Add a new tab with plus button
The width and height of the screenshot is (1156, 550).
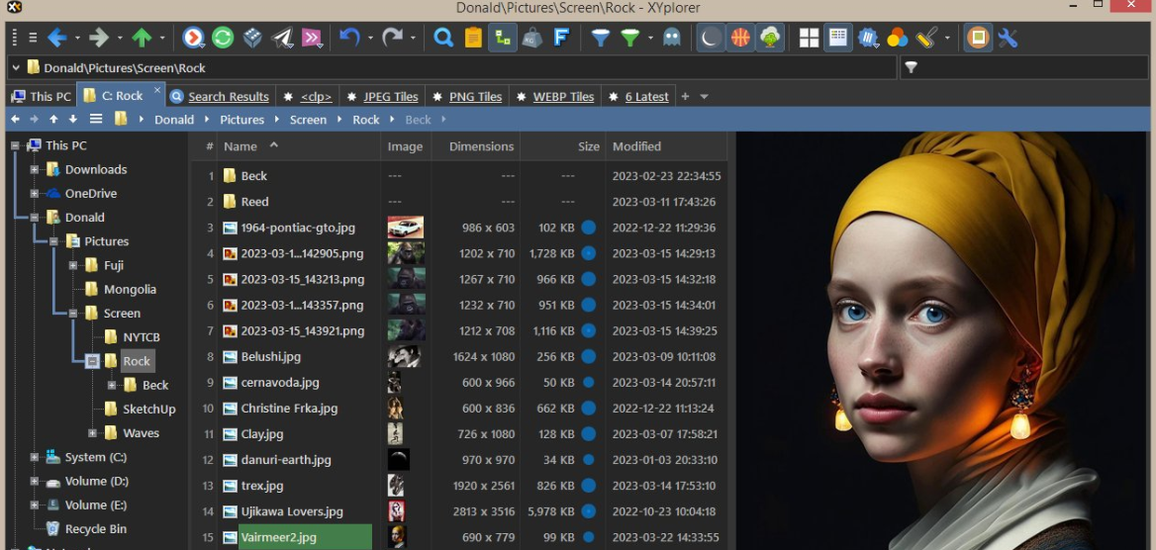coord(685,97)
